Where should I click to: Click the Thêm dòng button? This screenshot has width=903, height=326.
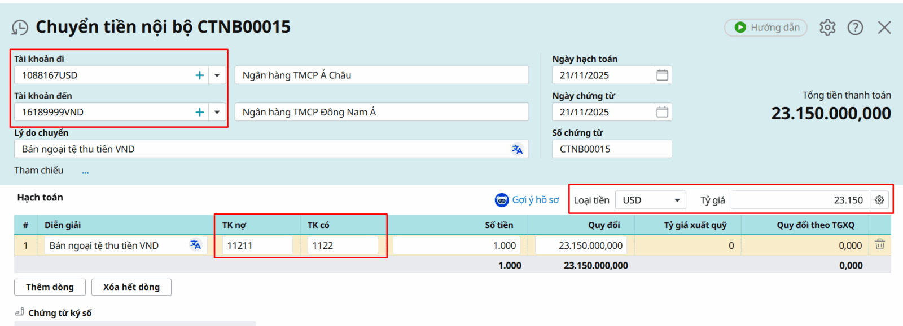[50, 287]
